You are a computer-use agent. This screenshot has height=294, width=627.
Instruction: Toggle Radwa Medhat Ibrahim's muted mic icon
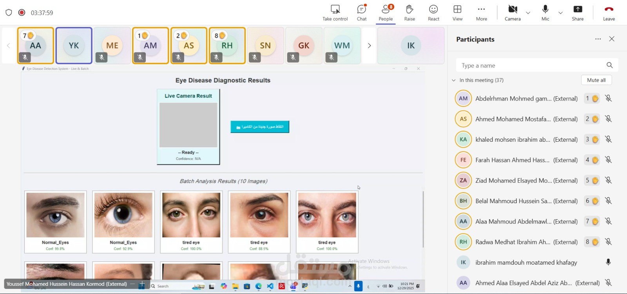coord(608,242)
